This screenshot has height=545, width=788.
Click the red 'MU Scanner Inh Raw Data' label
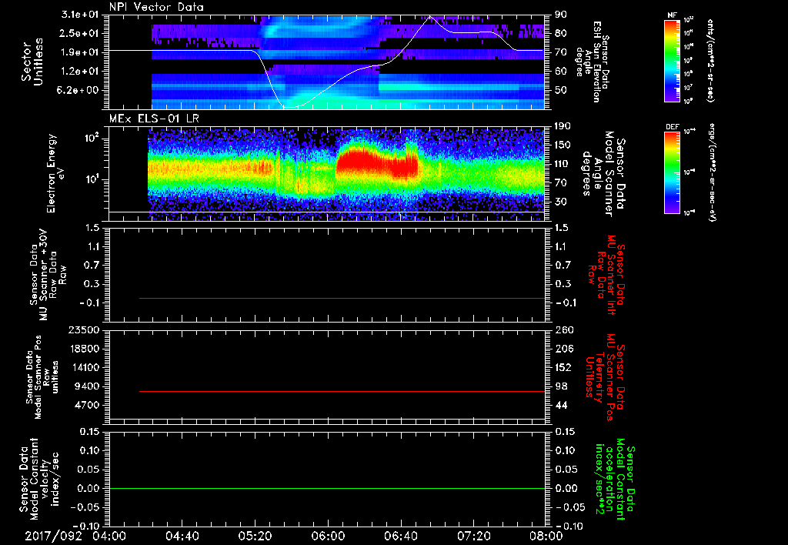click(x=606, y=275)
